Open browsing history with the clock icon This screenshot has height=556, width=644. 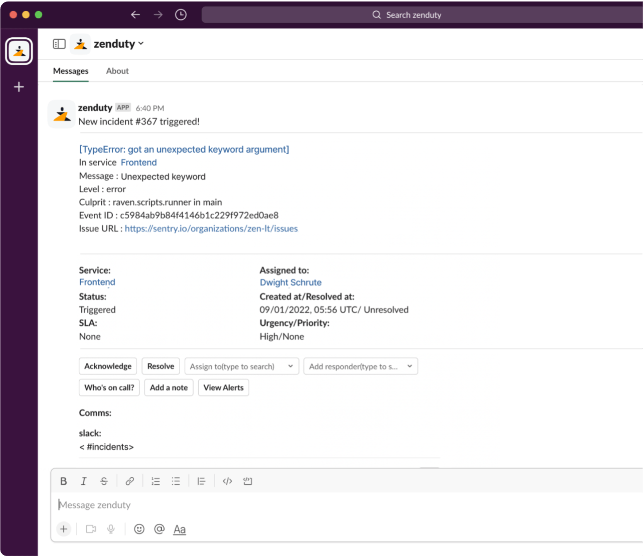180,14
